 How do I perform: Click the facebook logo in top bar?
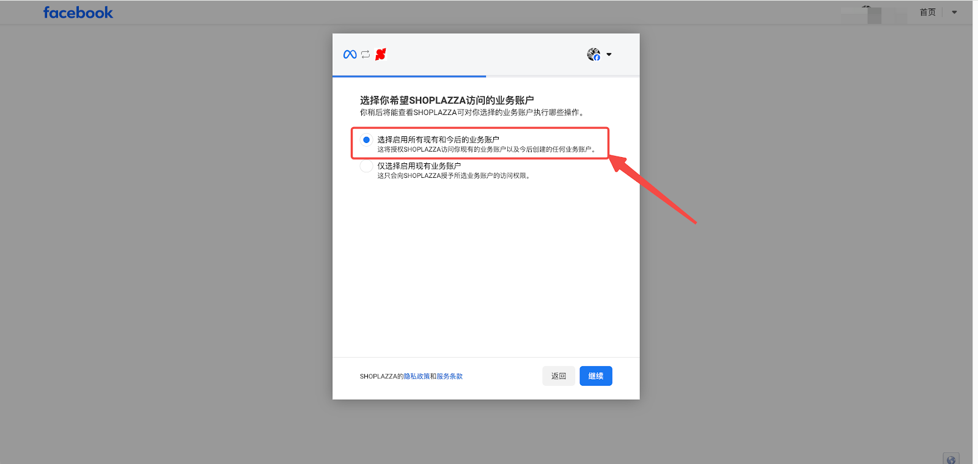coord(78,13)
